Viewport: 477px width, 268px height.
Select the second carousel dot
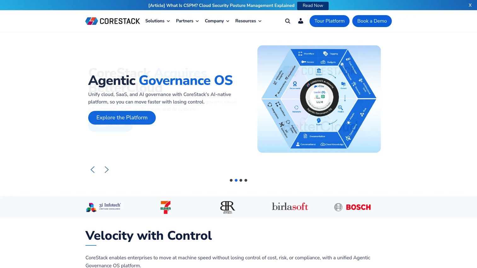(x=236, y=180)
